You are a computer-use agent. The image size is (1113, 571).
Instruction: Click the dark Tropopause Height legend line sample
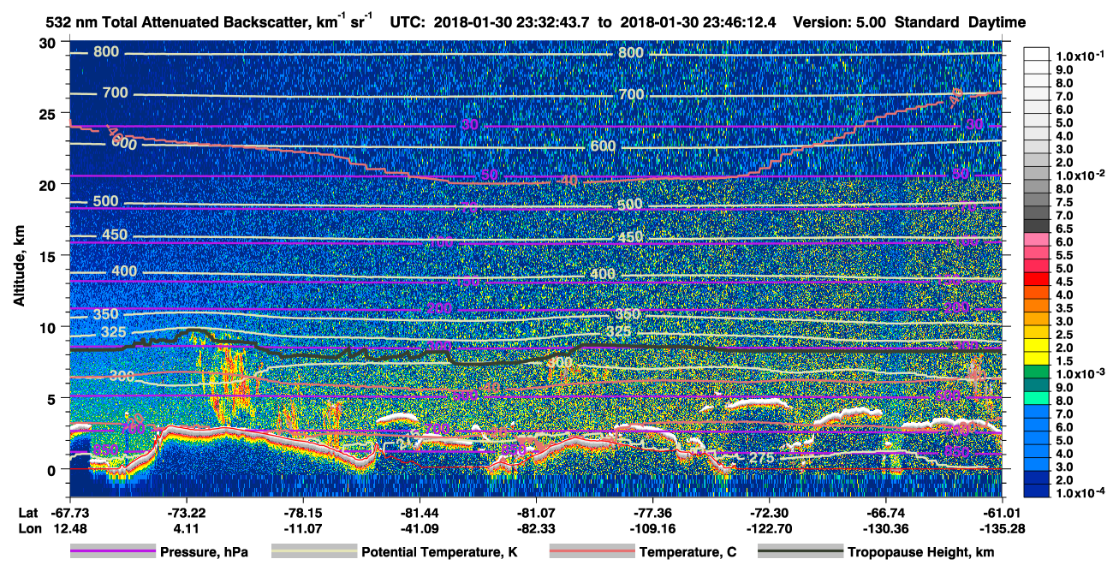click(800, 552)
